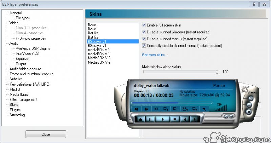Click the volume level bars
Screen dimensions: 271x143
(221, 108)
